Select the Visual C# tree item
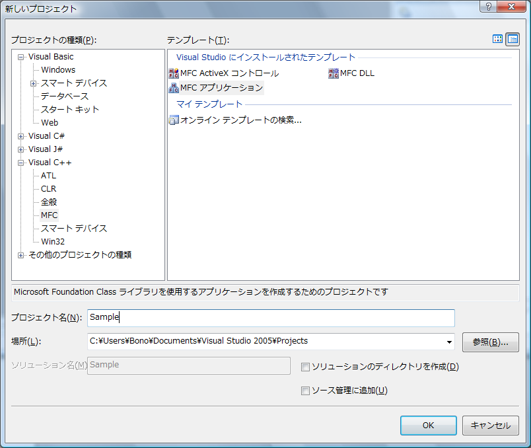The image size is (531, 448). 46,136
